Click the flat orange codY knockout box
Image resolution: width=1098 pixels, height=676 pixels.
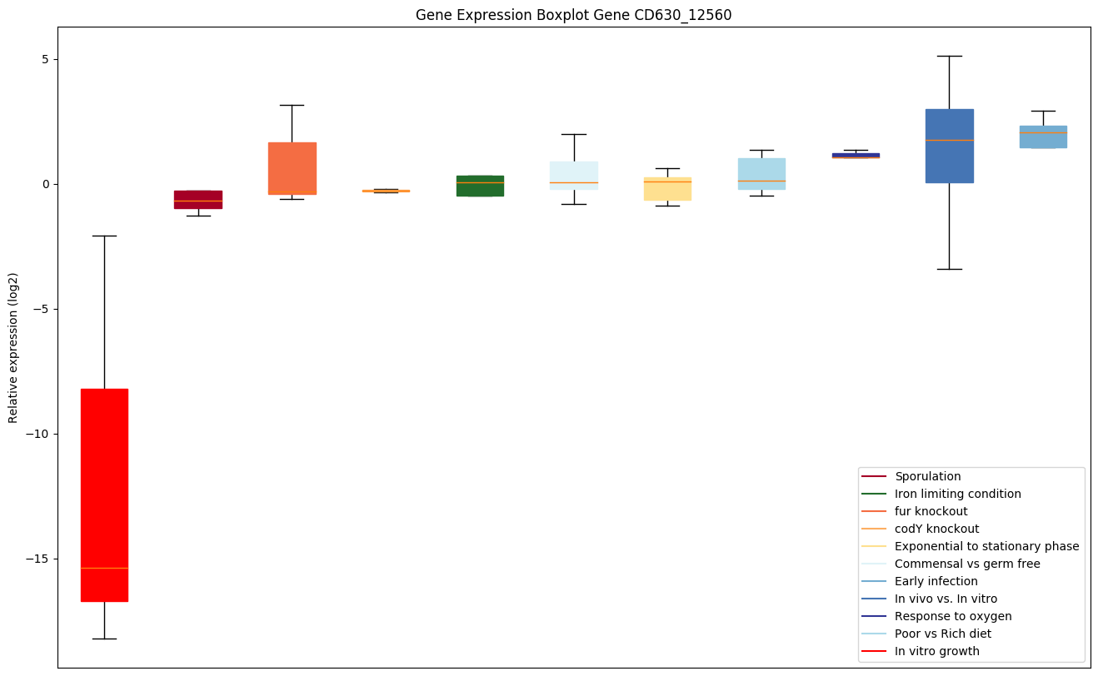pyautogui.click(x=386, y=191)
